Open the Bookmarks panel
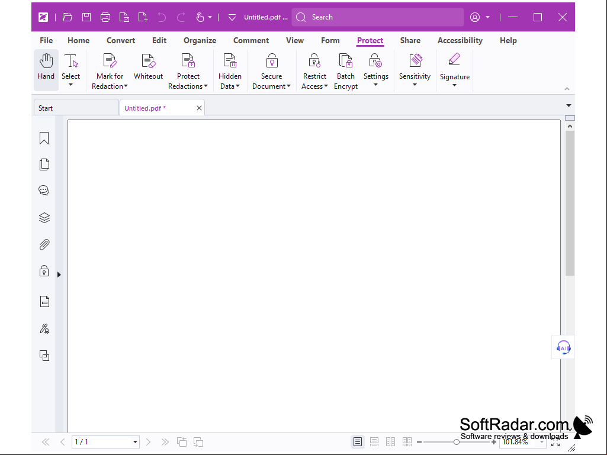This screenshot has height=455, width=607. [x=44, y=138]
